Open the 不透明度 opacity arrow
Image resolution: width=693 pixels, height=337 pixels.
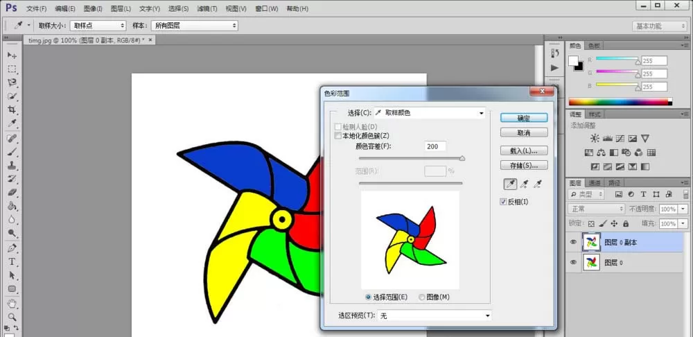coord(683,209)
